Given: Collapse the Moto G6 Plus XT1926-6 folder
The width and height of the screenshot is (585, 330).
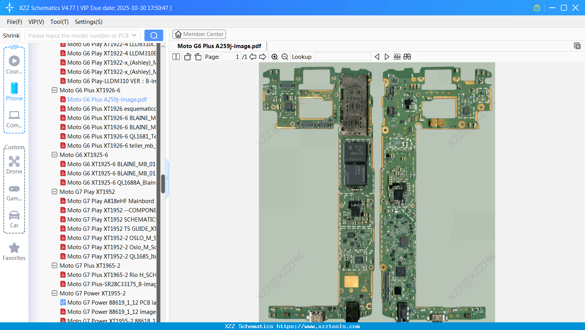Looking at the screenshot, I should (55, 90).
